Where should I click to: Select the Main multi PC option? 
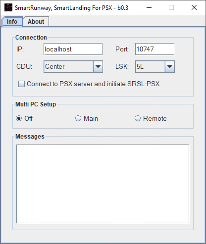coord(78,118)
